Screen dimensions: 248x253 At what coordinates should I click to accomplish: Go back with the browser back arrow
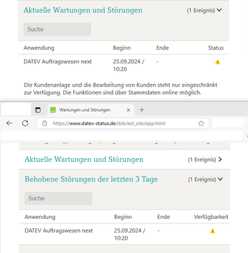point(9,123)
